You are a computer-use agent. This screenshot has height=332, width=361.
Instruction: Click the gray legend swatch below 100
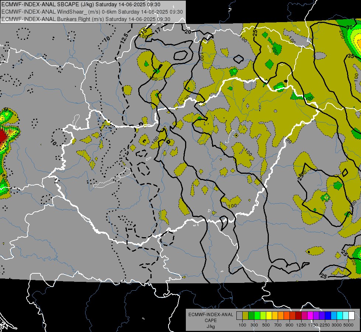click(x=239, y=316)
